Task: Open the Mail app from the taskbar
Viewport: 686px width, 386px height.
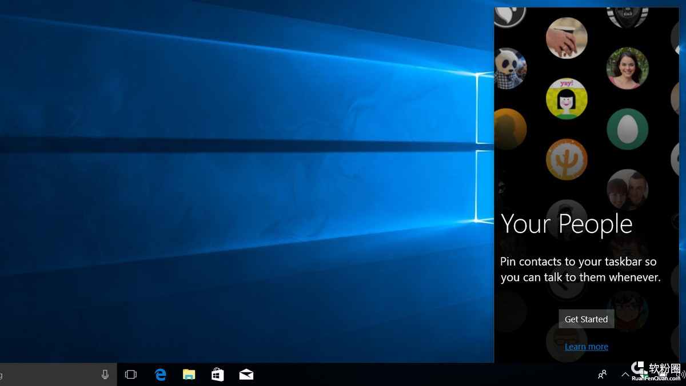Action: (246, 375)
